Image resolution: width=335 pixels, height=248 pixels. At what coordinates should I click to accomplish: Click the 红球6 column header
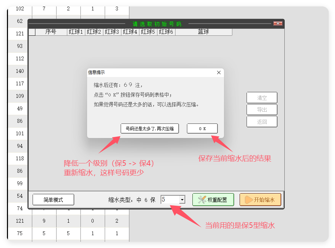pos(166,32)
